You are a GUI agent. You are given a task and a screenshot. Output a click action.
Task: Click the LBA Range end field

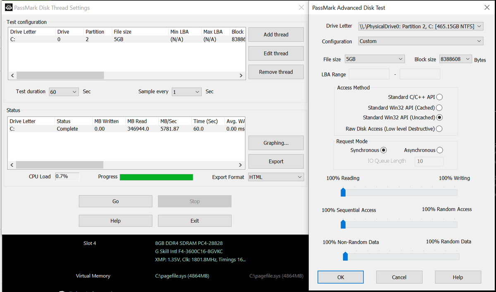pyautogui.click(x=420, y=74)
